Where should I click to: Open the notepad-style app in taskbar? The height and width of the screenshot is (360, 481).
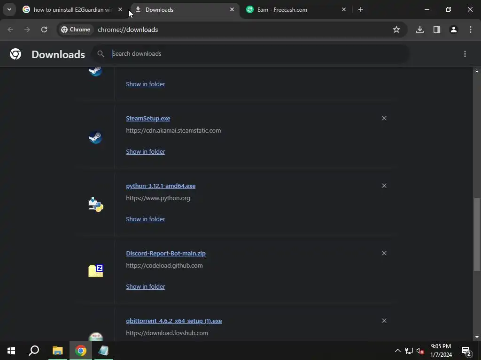pos(104,351)
